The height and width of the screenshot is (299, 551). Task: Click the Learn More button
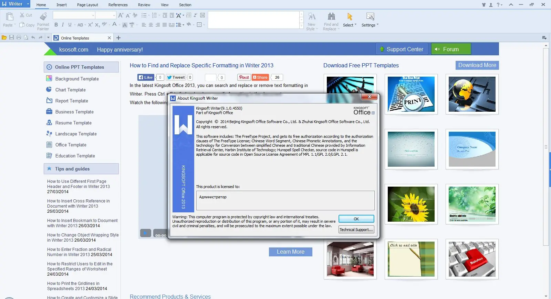tap(291, 252)
